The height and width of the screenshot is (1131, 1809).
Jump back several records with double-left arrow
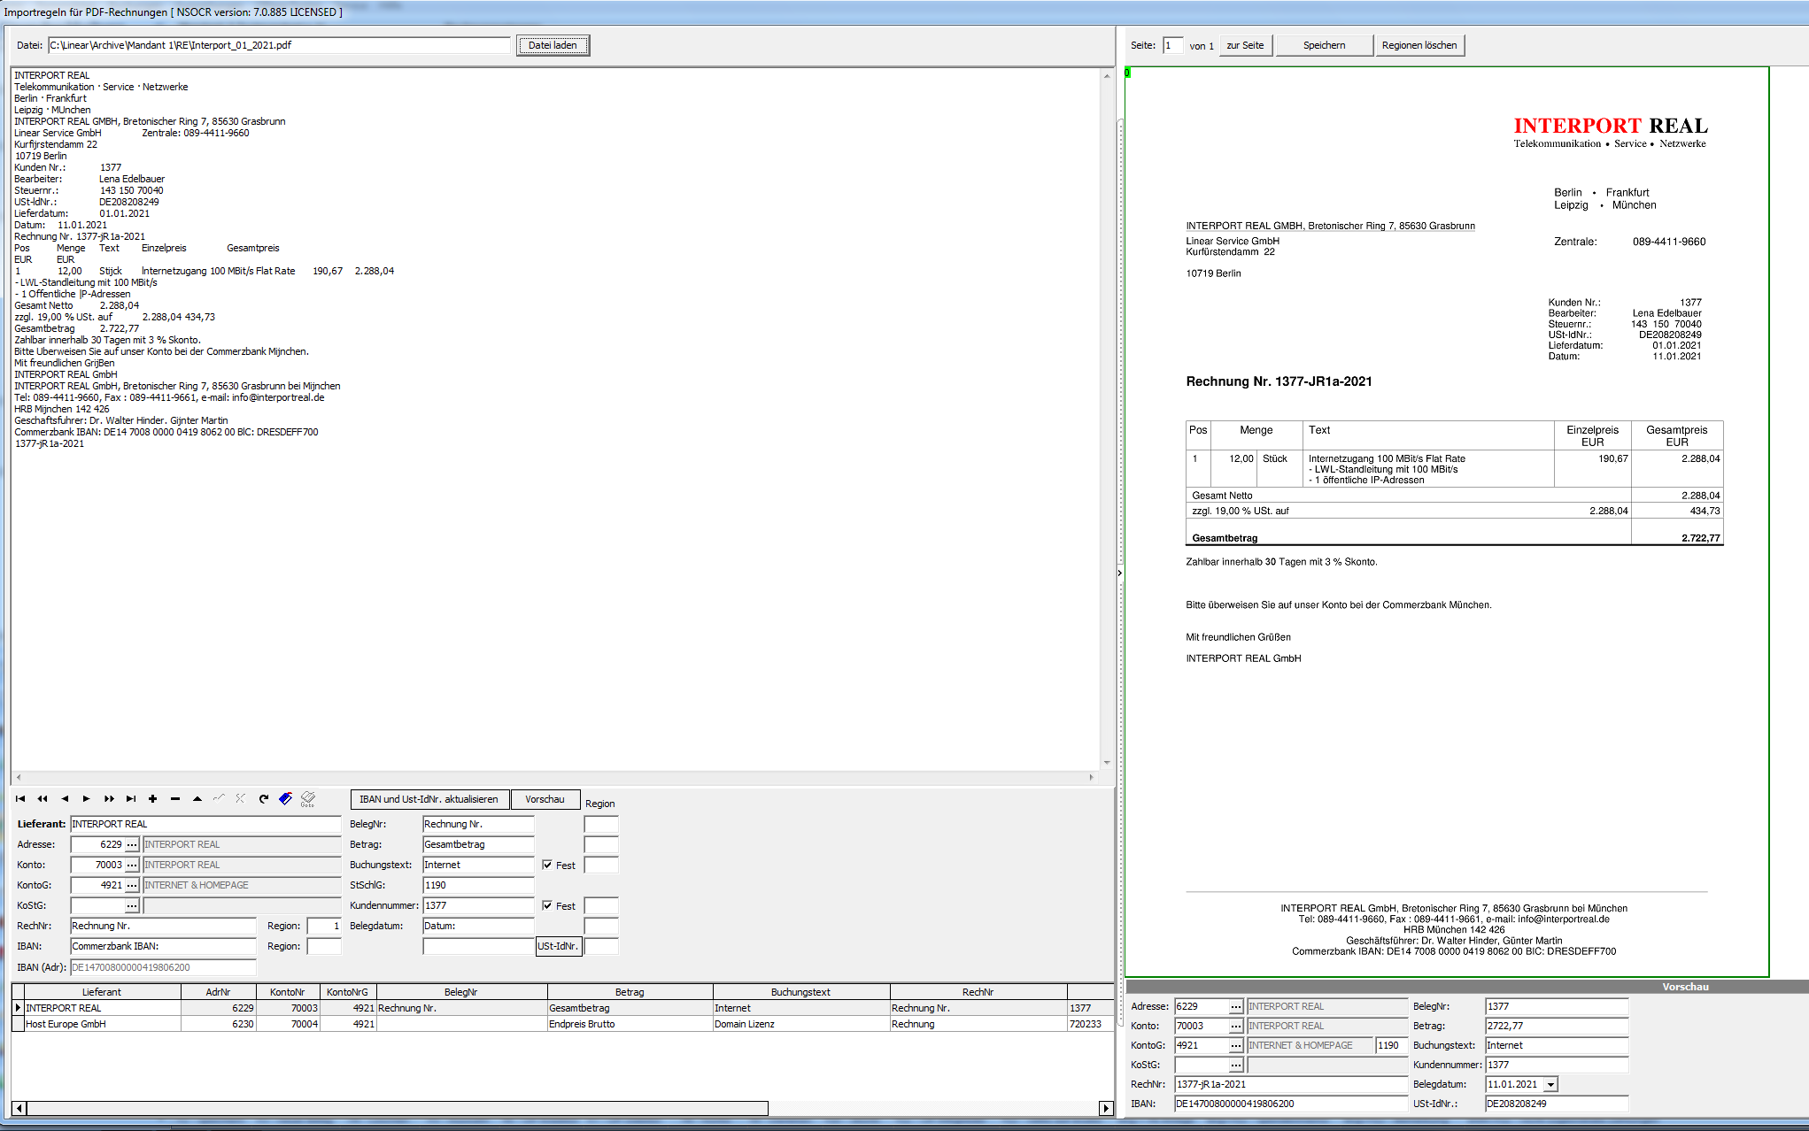coord(43,798)
